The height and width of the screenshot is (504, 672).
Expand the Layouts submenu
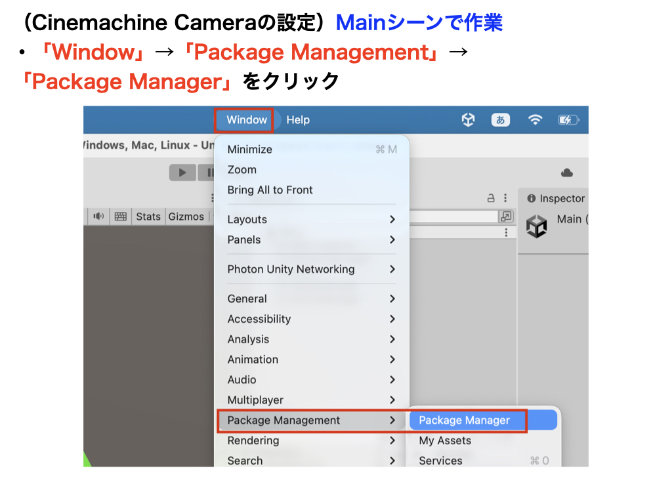click(312, 219)
